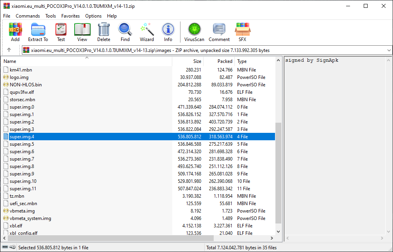Expand the archive path dropdown
Viewport: 393px width, 252px height.
(389, 50)
